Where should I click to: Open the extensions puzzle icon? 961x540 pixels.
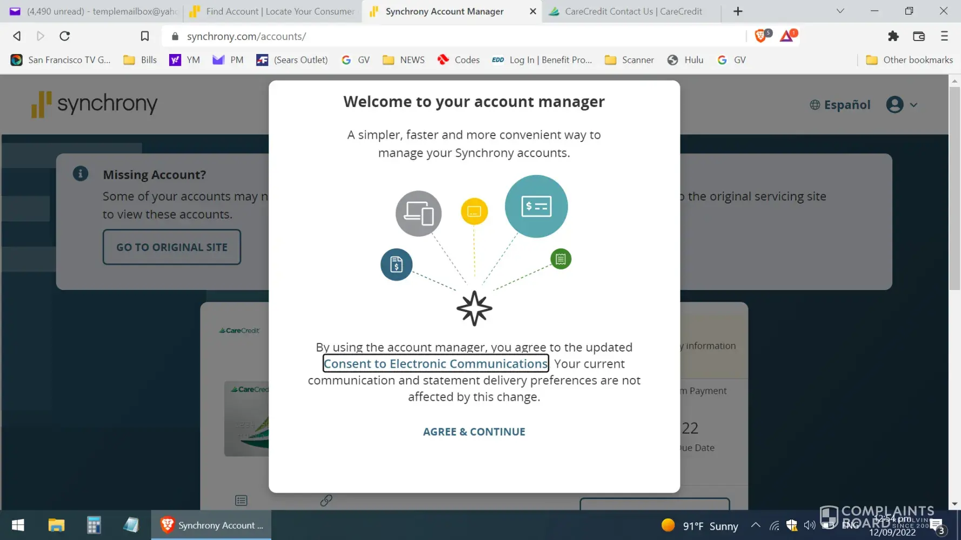point(893,36)
